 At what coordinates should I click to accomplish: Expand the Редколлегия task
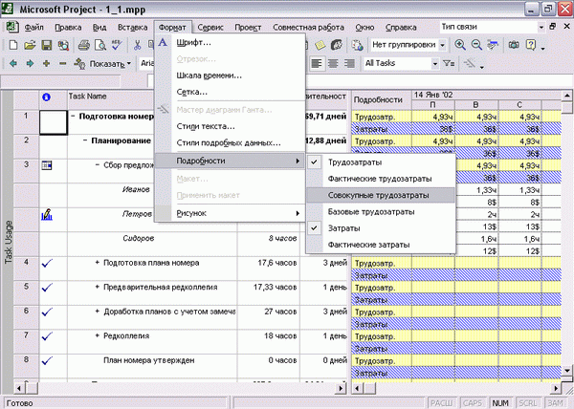click(x=98, y=336)
